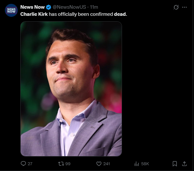Click the blue verified badge
Image resolution: width=194 pixels, height=171 pixels.
coord(48,7)
